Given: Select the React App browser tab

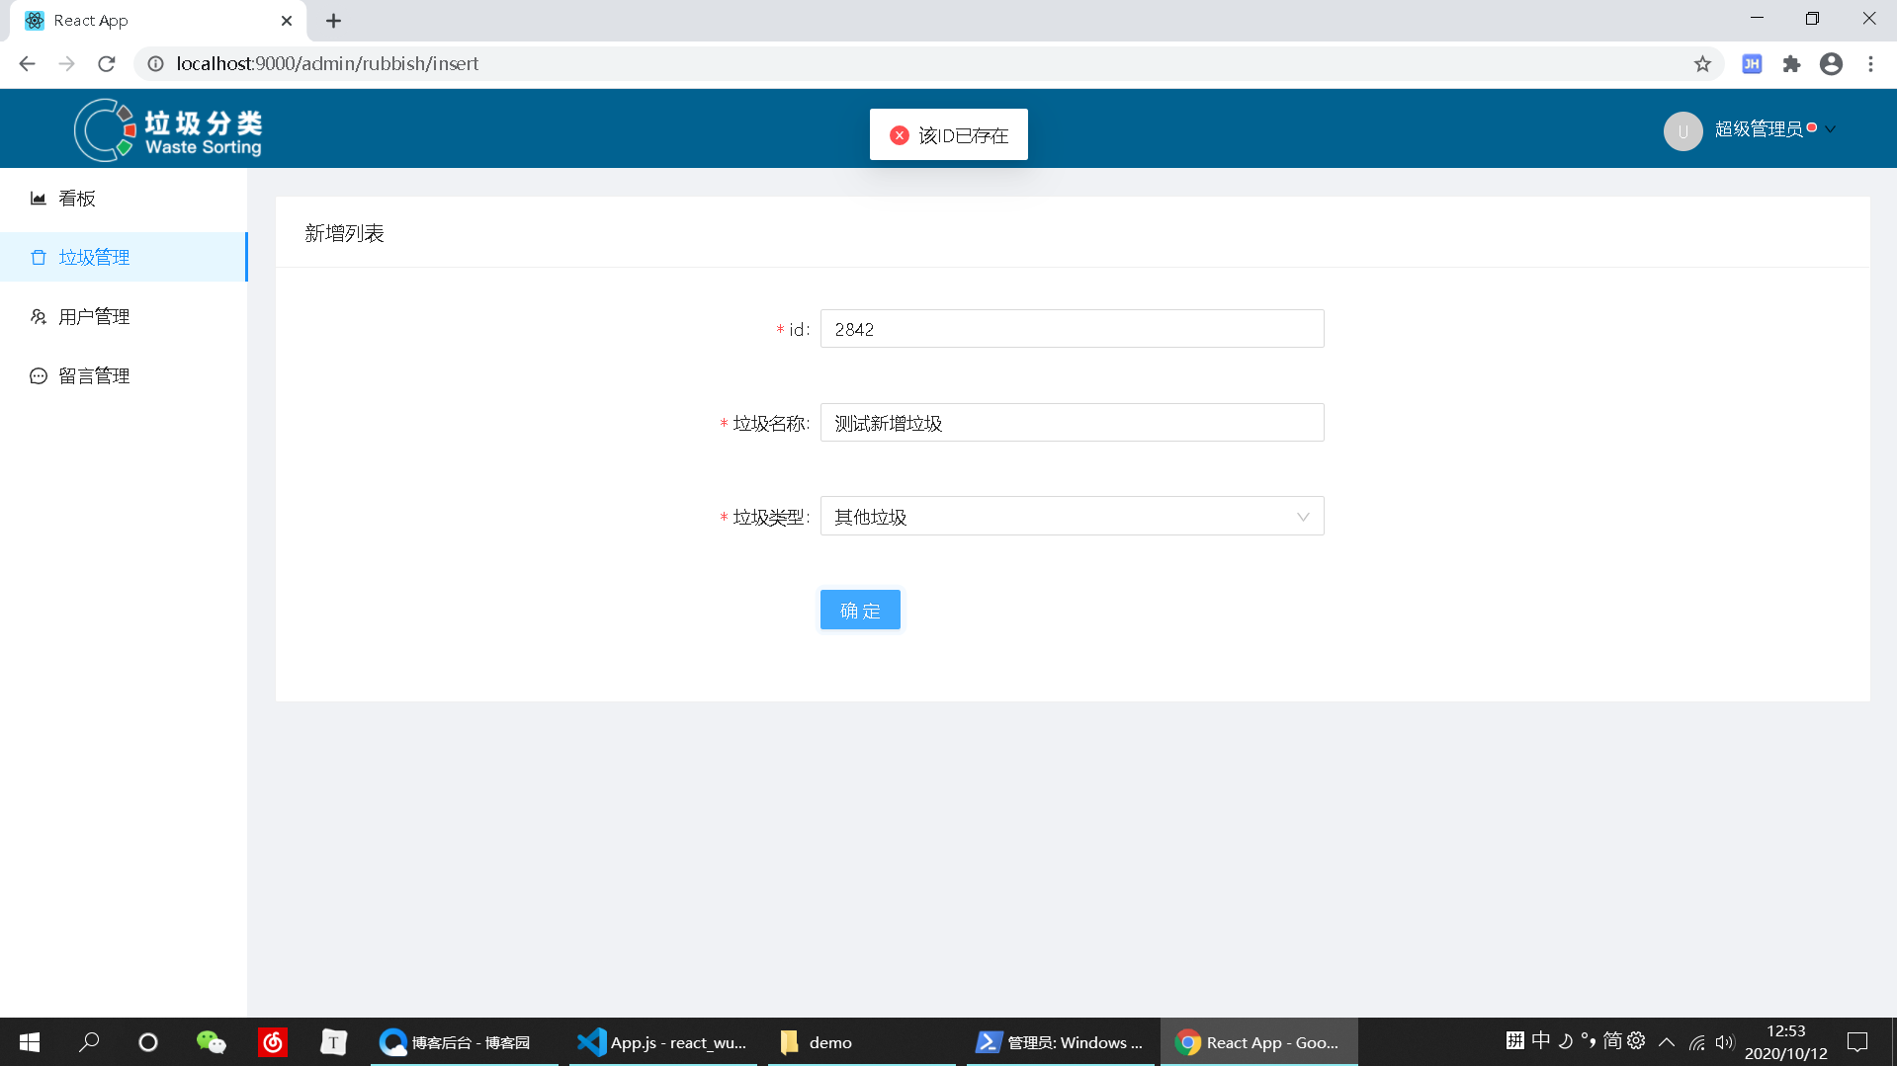Looking at the screenshot, I should (x=158, y=21).
